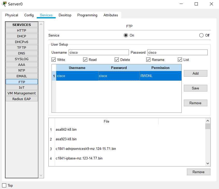Close the Server0 window
This screenshot has height=189, width=219.
click(211, 4)
